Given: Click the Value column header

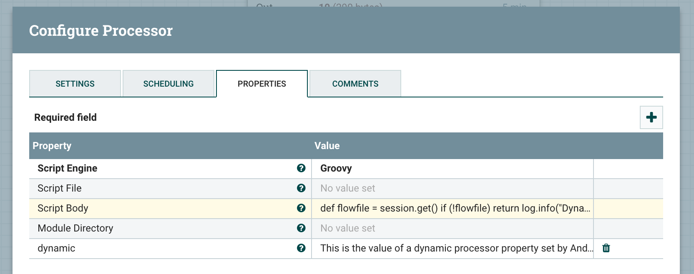Looking at the screenshot, I should coord(327,146).
